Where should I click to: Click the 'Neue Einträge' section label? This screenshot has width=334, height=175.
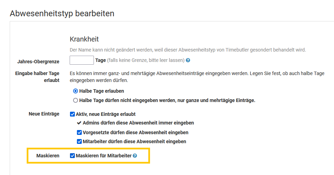[x=44, y=114]
